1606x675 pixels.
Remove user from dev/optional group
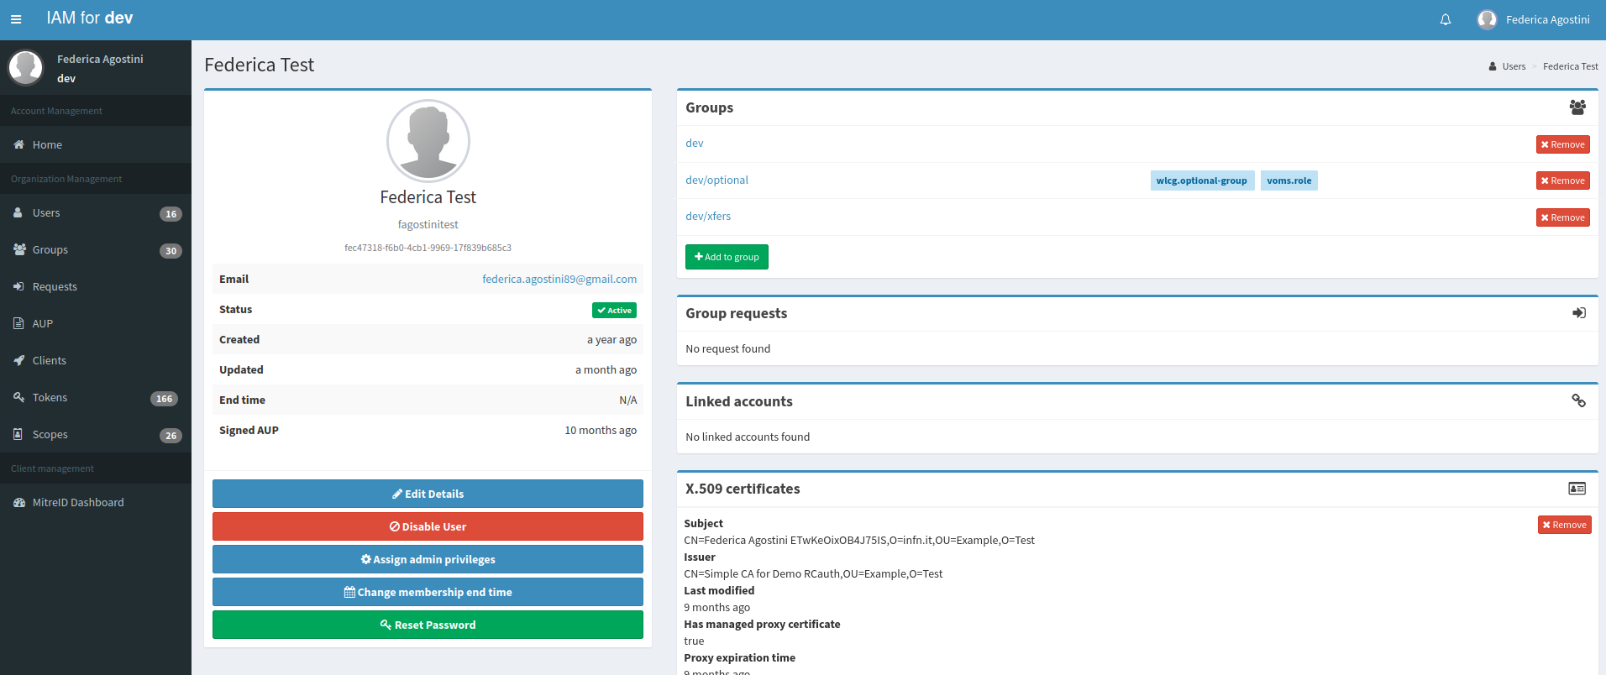1562,181
